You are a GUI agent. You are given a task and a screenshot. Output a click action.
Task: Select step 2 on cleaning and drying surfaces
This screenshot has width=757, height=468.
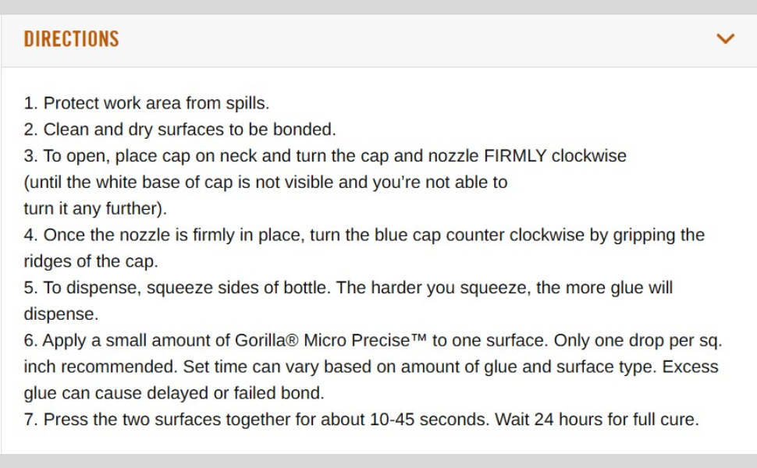pyautogui.click(x=180, y=129)
